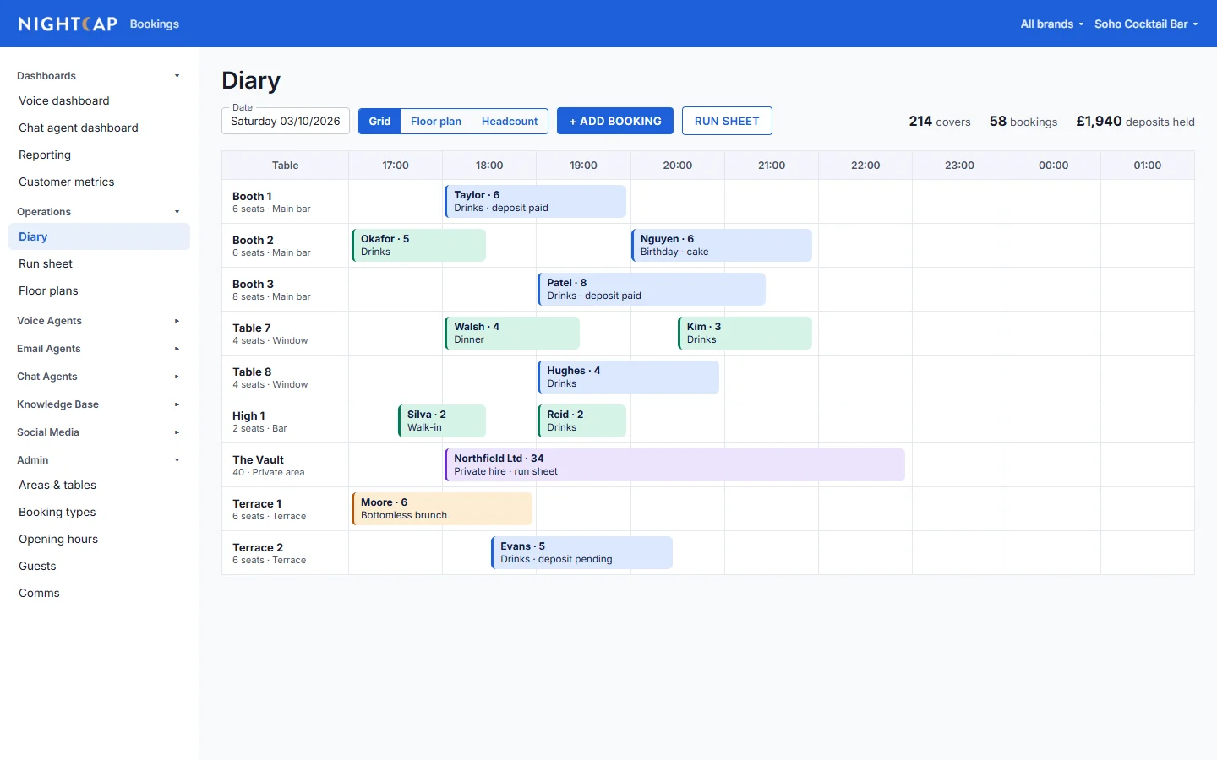Open Voice dashboard page
The width and height of the screenshot is (1217, 760).
pyautogui.click(x=99, y=100)
